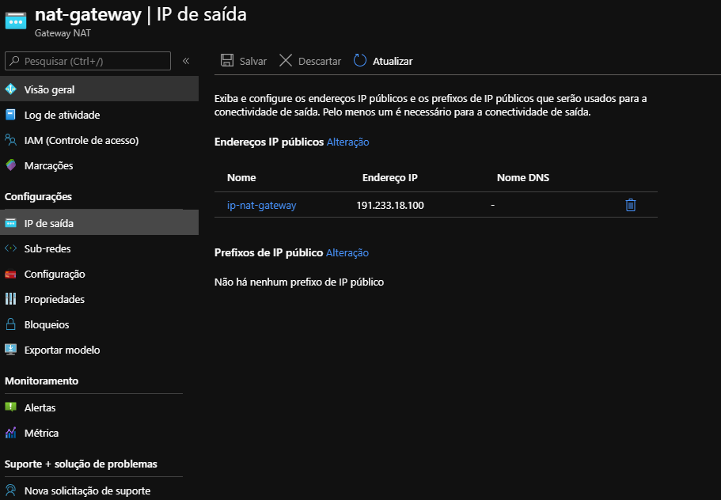Open Nova solicitação de suporte
721x500 pixels.
(87, 491)
